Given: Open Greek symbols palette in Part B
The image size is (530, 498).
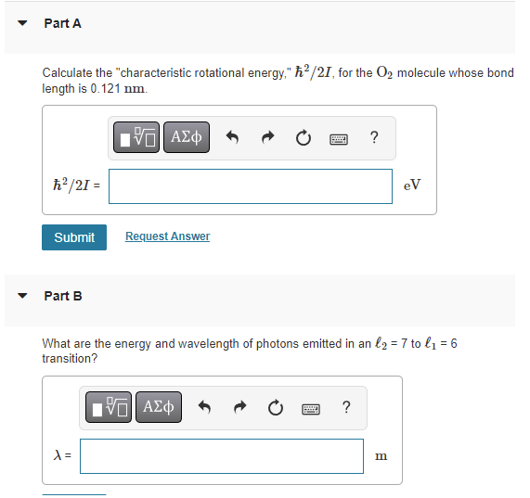Looking at the screenshot, I should [x=159, y=407].
